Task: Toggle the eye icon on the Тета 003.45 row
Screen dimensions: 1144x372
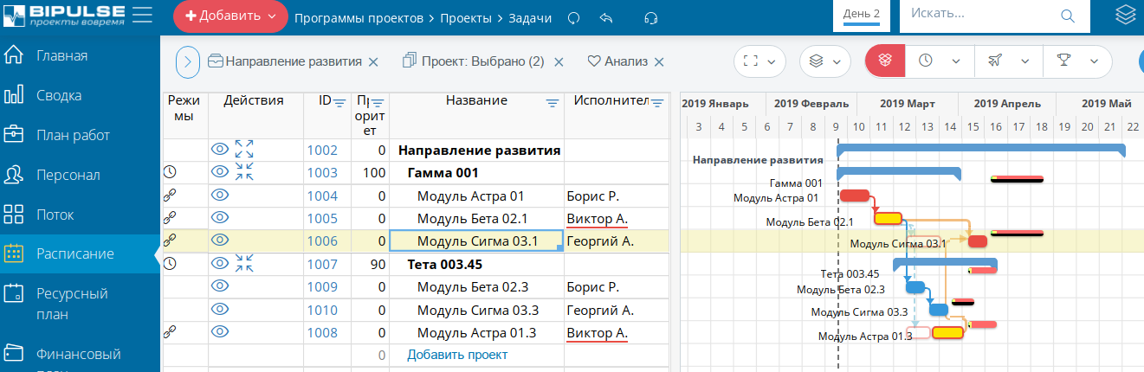Action: coord(220,263)
